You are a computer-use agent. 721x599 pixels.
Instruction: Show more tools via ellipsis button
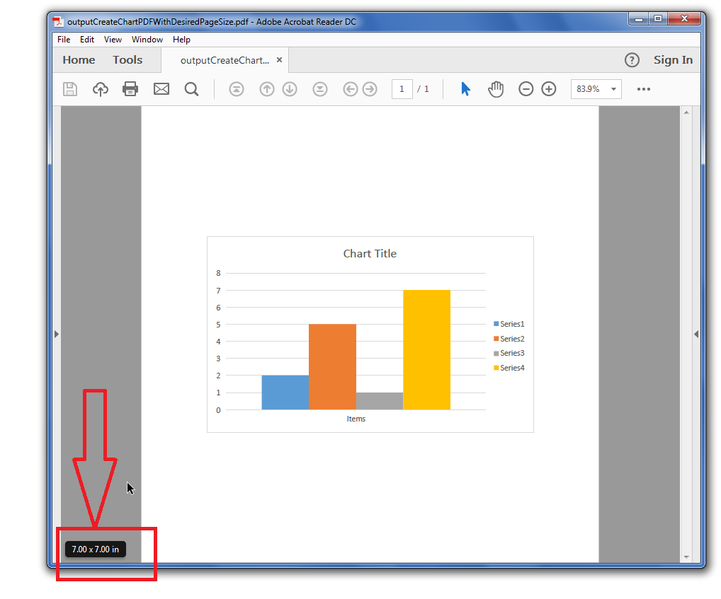tap(643, 89)
